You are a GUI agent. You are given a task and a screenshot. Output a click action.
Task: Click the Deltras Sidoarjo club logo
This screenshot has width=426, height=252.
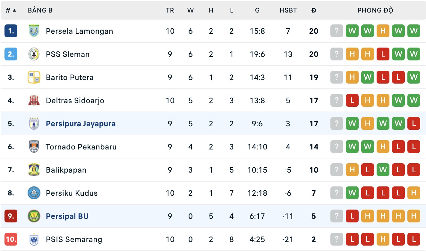[x=34, y=101]
